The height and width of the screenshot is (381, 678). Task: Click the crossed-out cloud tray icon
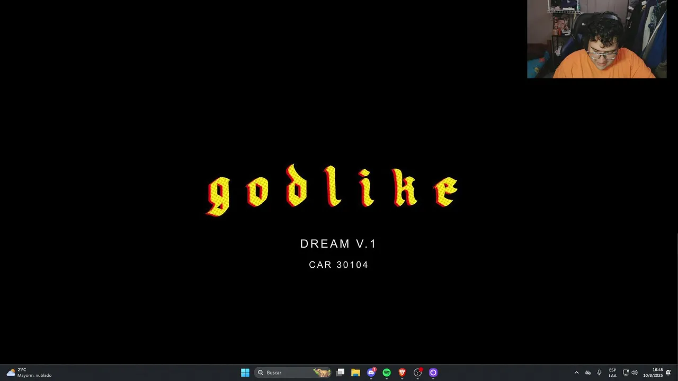pyautogui.click(x=588, y=373)
